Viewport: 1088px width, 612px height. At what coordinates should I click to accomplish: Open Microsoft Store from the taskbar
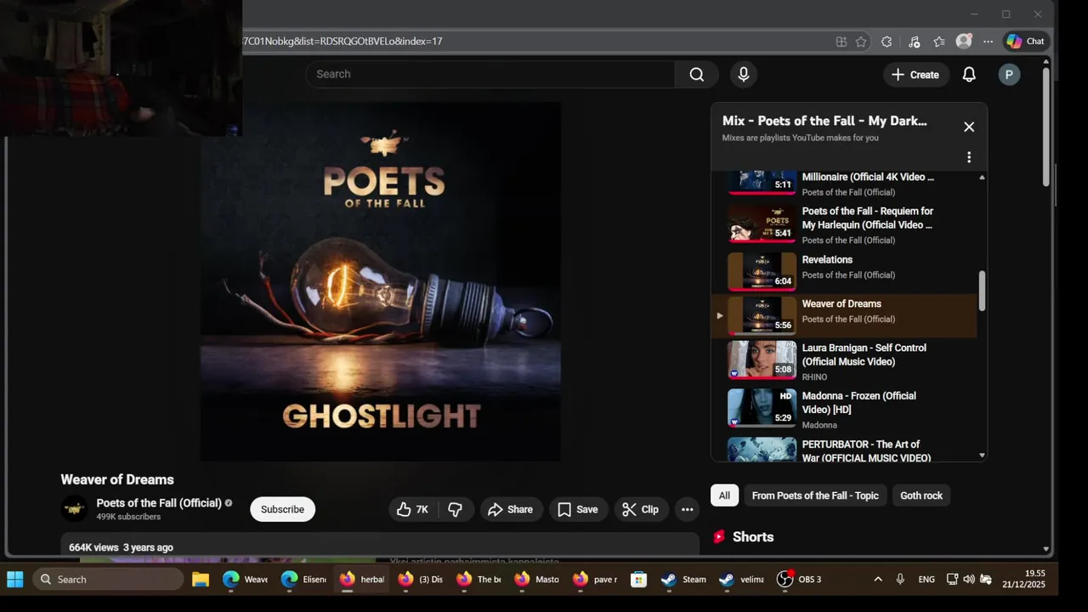click(x=638, y=579)
